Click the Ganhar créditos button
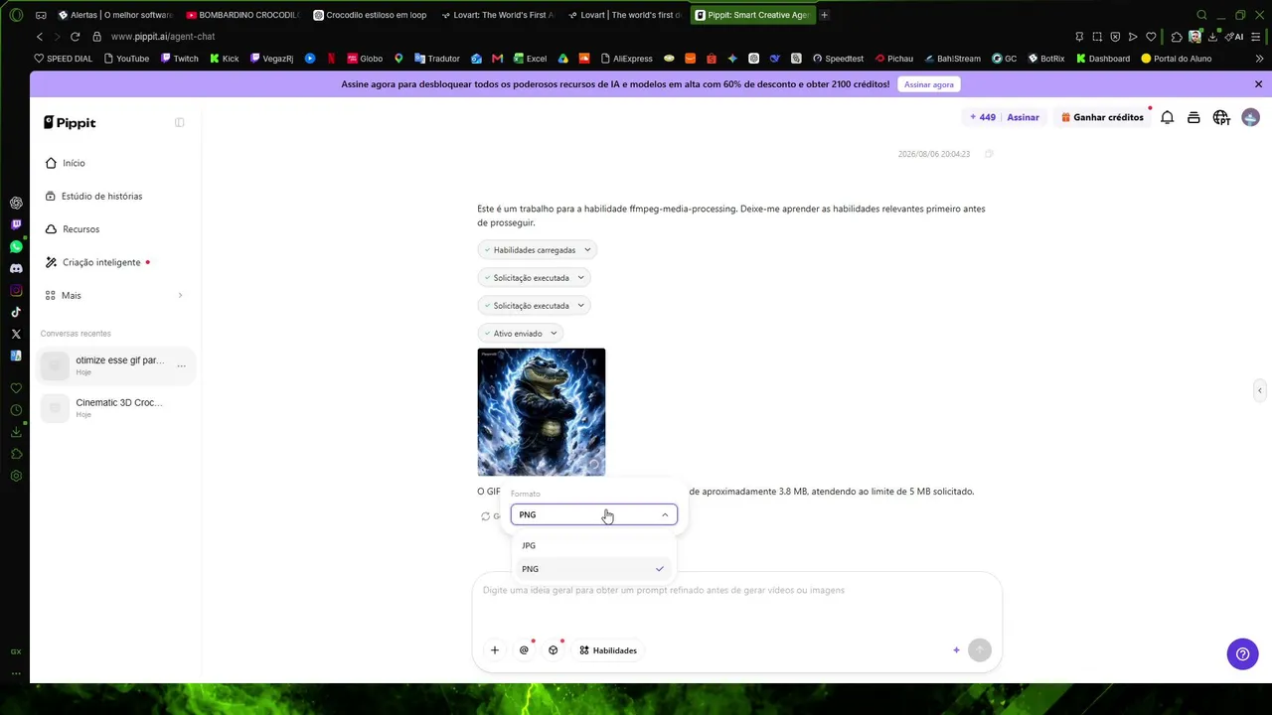 coord(1103,117)
